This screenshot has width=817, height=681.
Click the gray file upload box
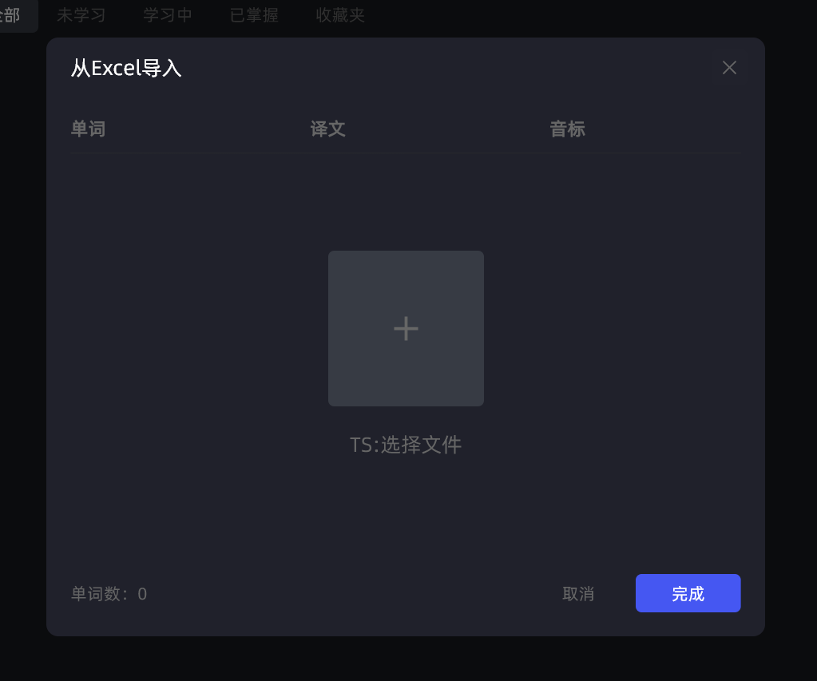click(406, 328)
